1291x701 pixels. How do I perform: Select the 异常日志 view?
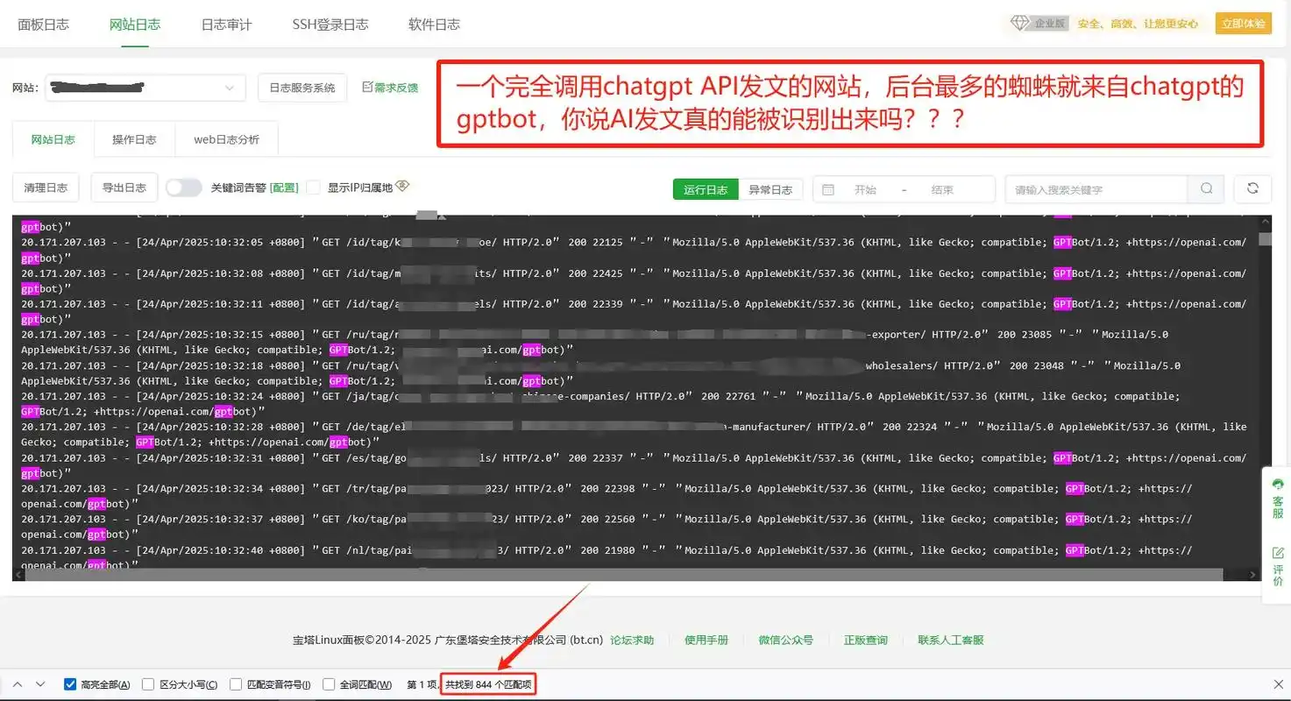point(770,188)
